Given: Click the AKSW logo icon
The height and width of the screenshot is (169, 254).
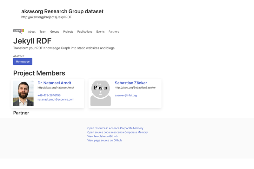Looking at the screenshot, I should tap(19, 31).
